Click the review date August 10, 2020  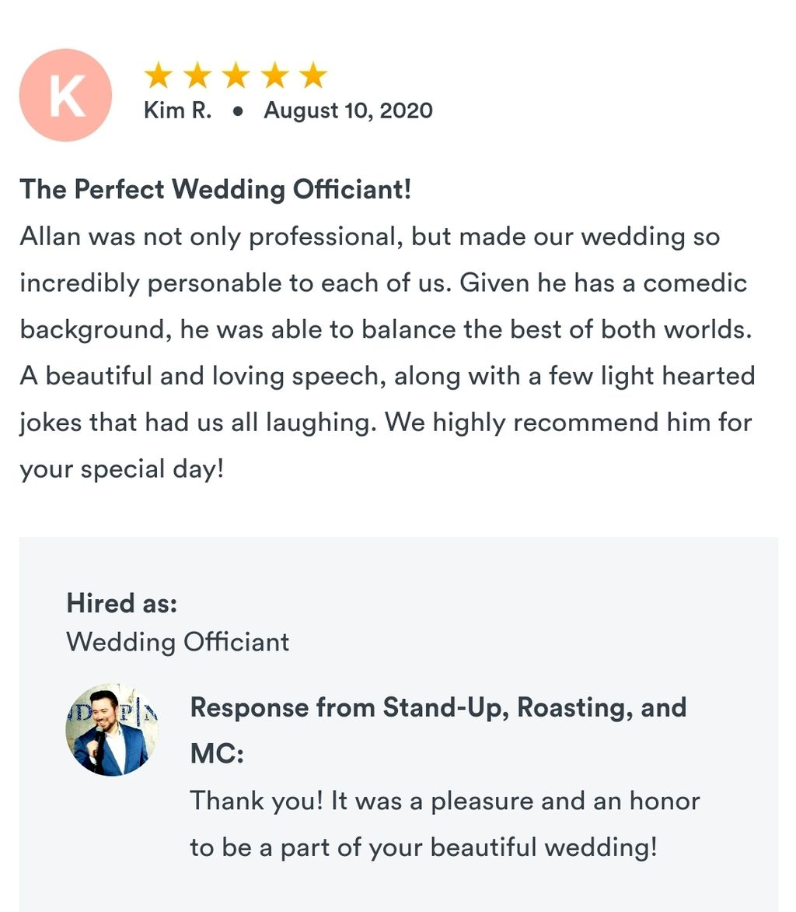point(348,110)
